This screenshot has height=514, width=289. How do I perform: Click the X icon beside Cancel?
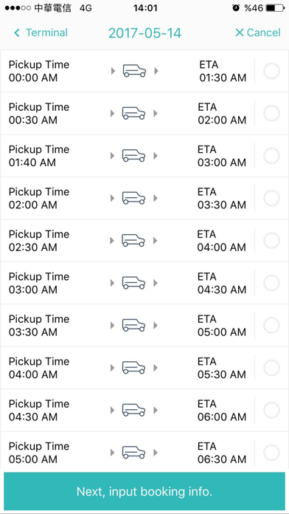pyautogui.click(x=240, y=32)
